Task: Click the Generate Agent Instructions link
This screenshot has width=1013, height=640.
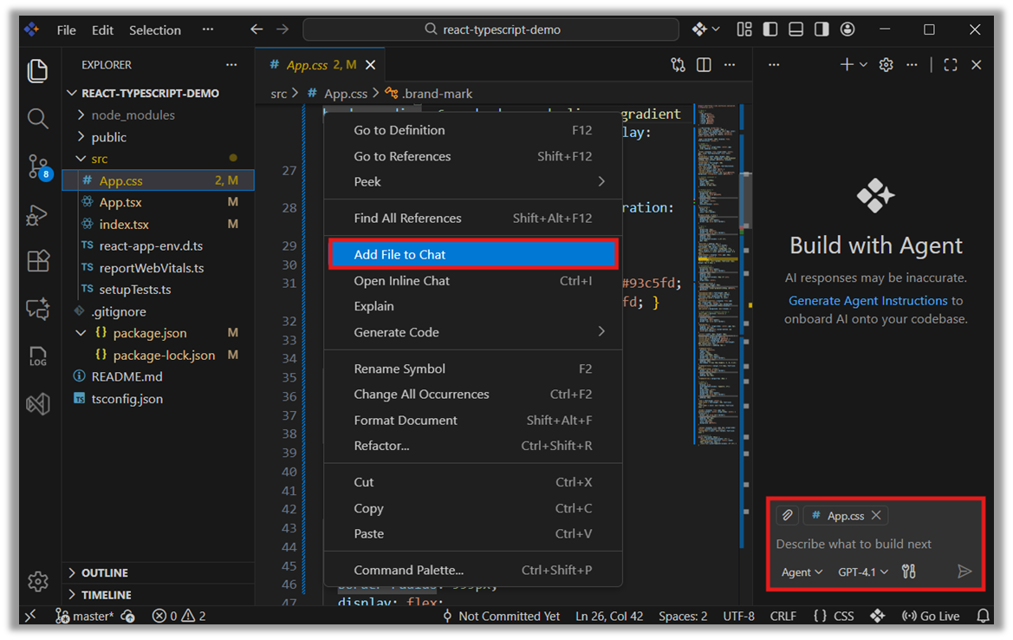Action: tap(867, 301)
